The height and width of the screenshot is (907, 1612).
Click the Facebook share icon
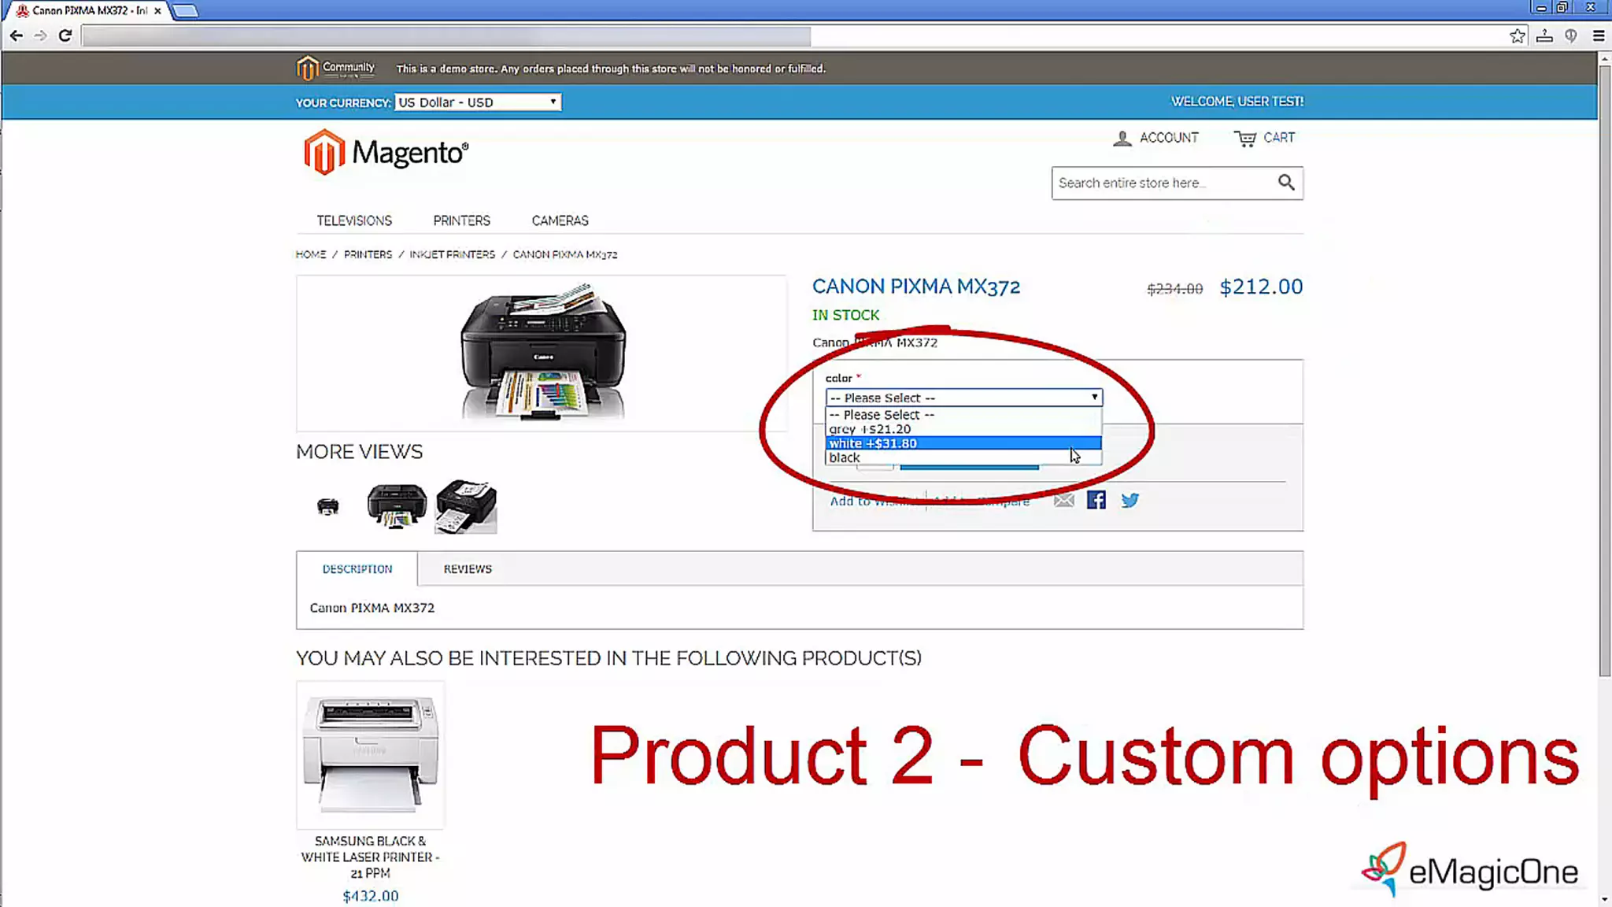click(x=1096, y=500)
